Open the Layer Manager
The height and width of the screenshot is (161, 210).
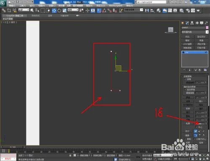(158, 10)
